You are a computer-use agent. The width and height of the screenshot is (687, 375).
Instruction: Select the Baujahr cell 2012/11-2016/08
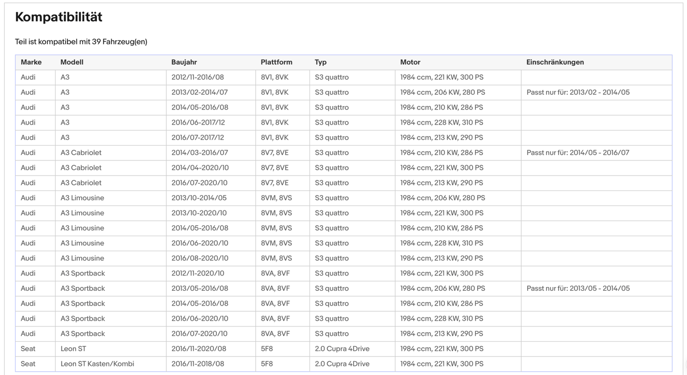click(x=197, y=77)
